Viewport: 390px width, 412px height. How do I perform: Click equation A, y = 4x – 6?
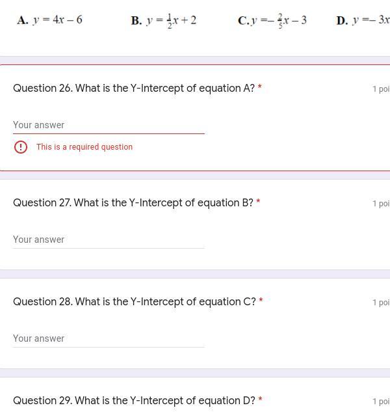(50, 20)
